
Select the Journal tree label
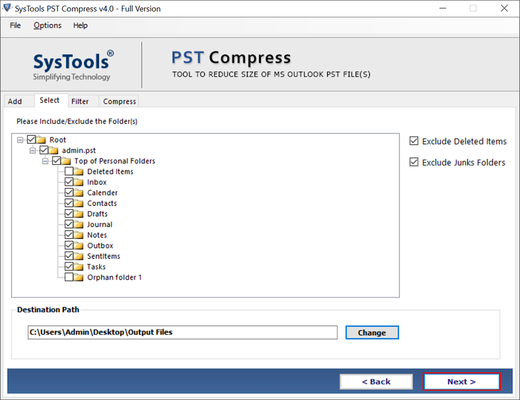[99, 224]
